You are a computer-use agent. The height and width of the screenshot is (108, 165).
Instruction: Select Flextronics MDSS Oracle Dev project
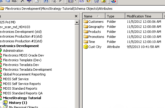pos(23,55)
